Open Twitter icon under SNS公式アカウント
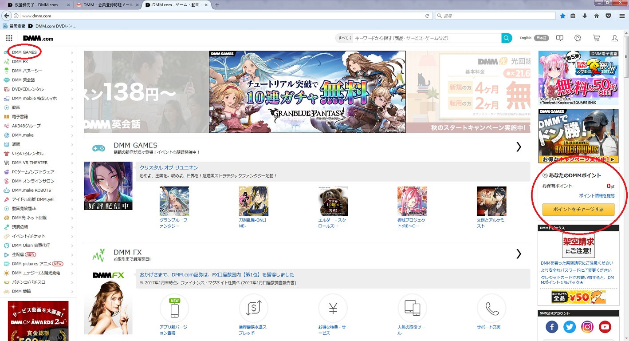Image resolution: width=629 pixels, height=341 pixels. (570, 327)
